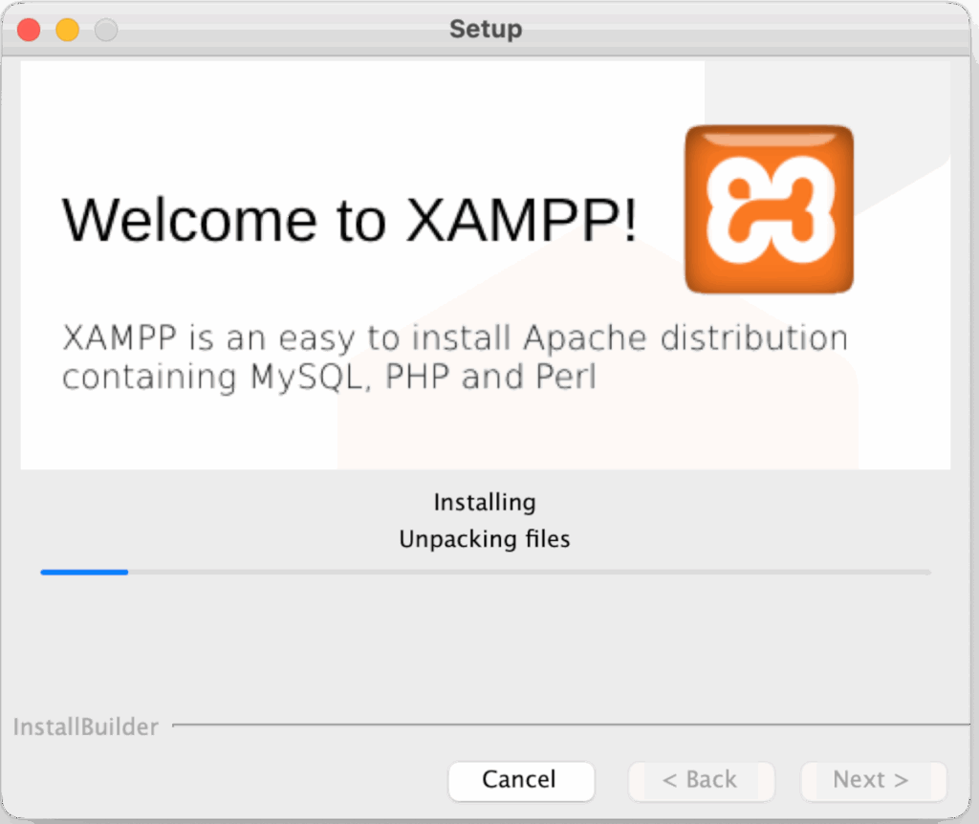Click the grey unfilled progress bar track

[528, 572]
